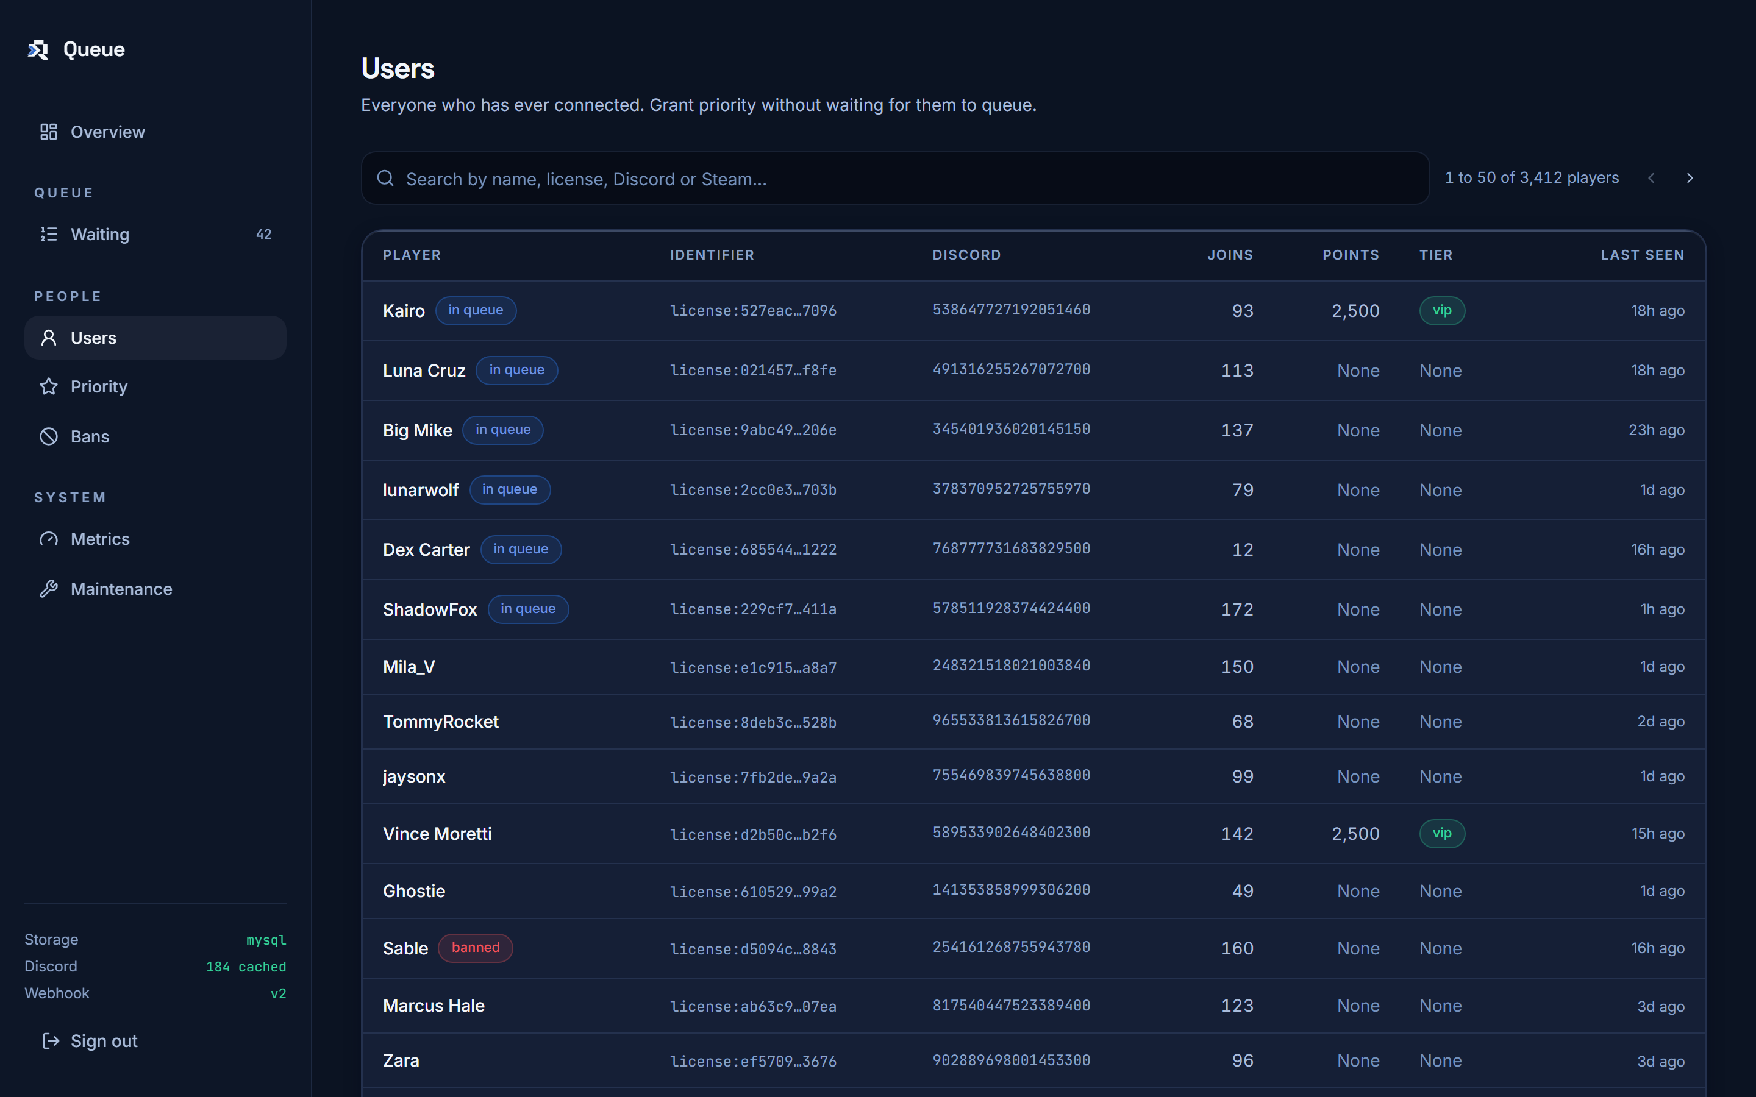Sort by the LAST SEEN column header
Image resolution: width=1756 pixels, height=1097 pixels.
coord(1642,255)
